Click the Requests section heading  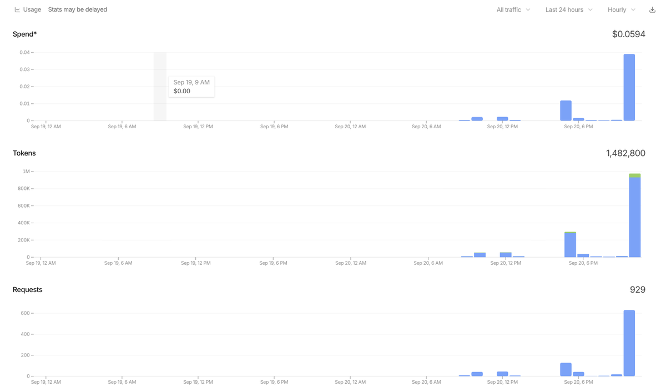(x=28, y=290)
